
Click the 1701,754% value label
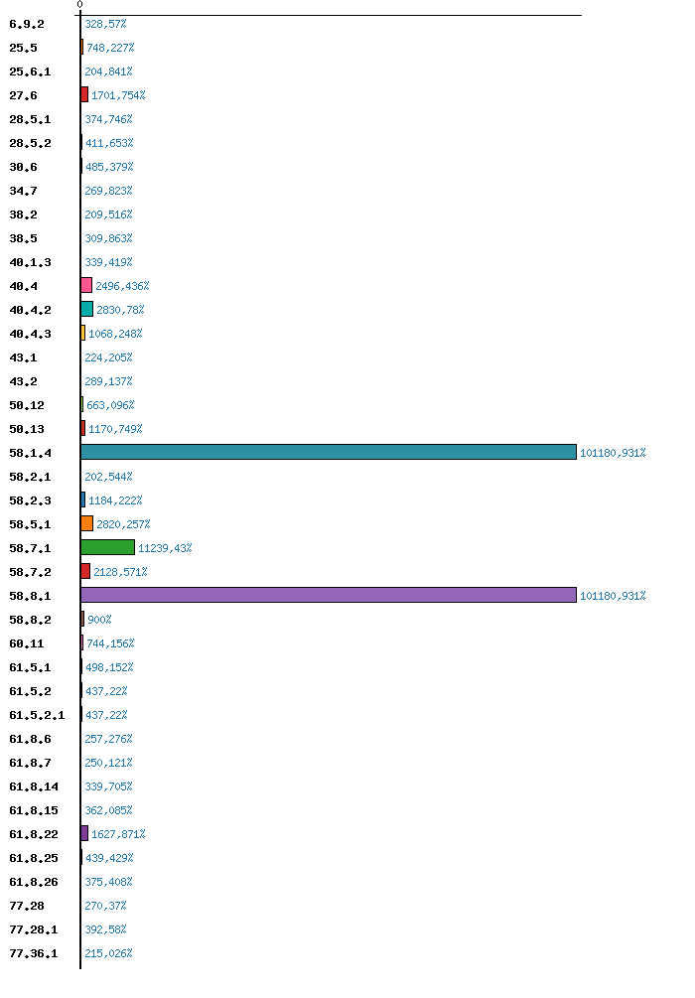pyautogui.click(x=118, y=95)
